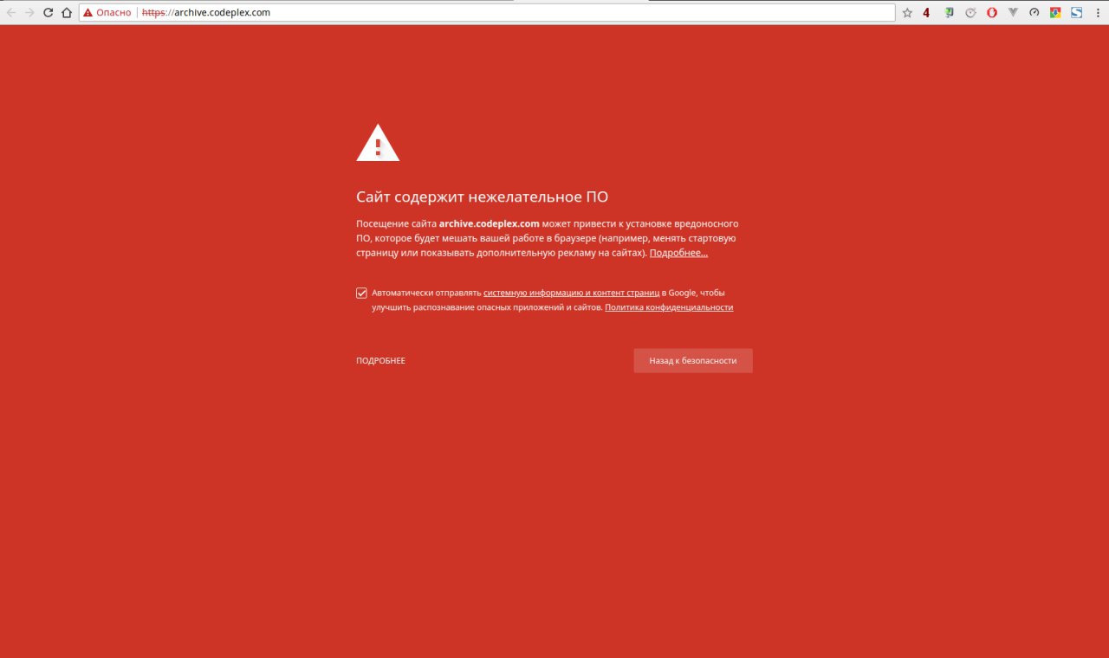1109x658 pixels.
Task: Open the colorful download arrow extension
Action: click(x=1055, y=13)
